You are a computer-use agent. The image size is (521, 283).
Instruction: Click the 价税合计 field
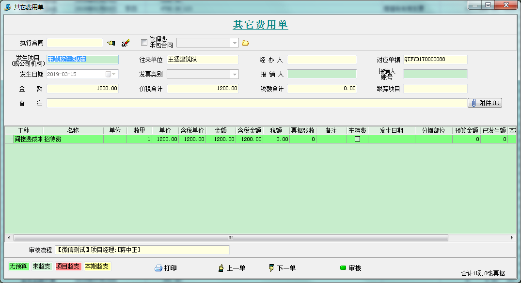point(203,89)
